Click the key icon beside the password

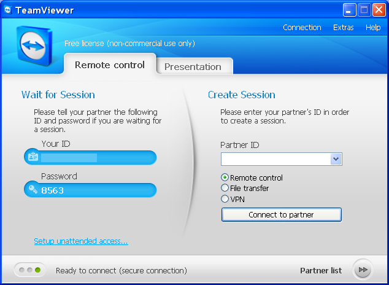pyautogui.click(x=33, y=189)
